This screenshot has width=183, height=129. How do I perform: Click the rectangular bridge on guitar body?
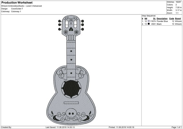click(x=71, y=103)
